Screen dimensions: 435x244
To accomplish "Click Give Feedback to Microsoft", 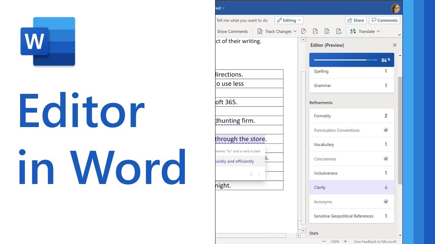I will click(375, 241).
